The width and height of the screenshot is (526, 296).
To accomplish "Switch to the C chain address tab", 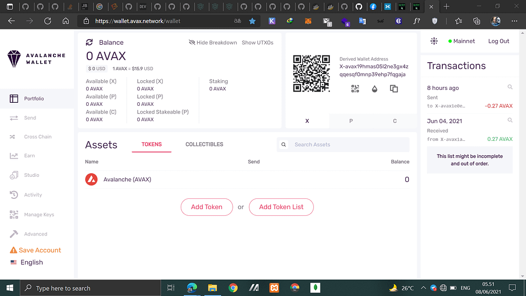I will click(x=395, y=121).
